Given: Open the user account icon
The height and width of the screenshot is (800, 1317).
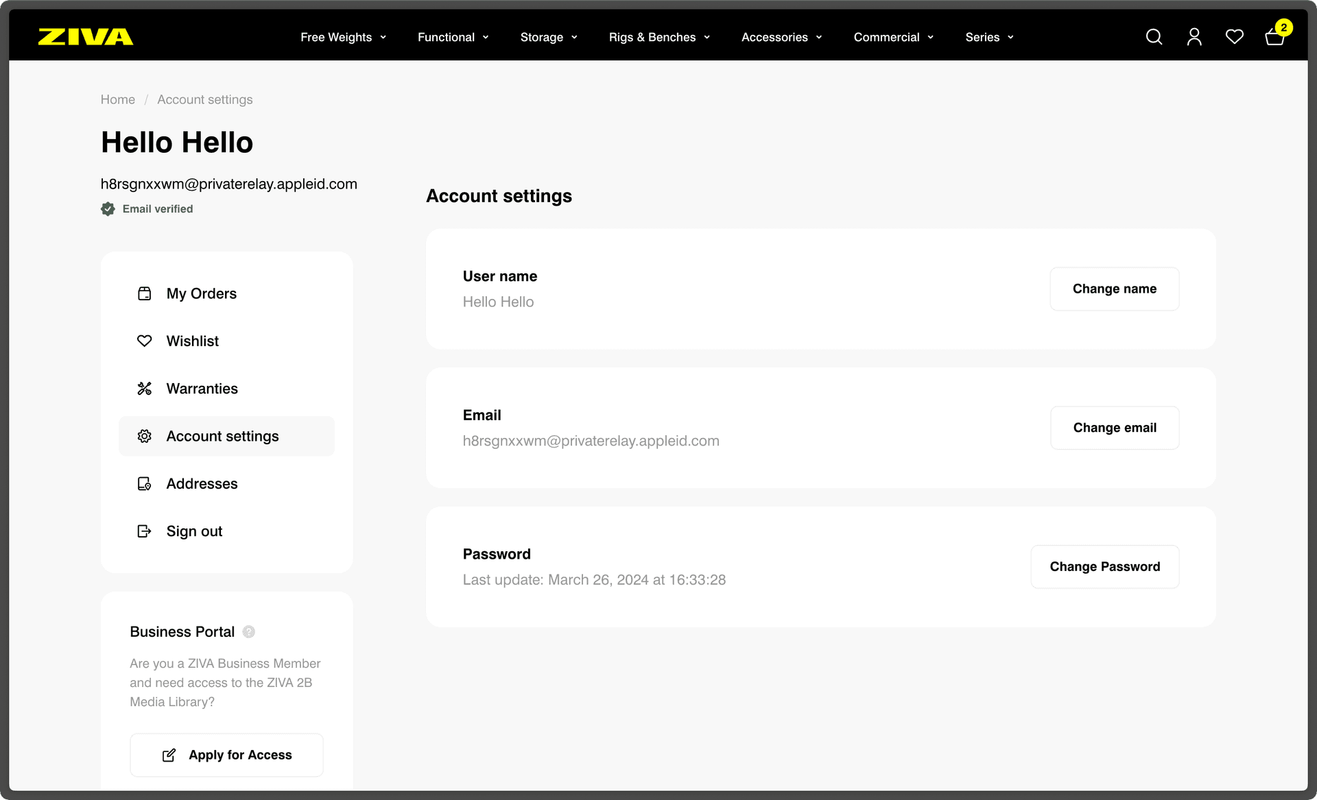Looking at the screenshot, I should click(1194, 37).
